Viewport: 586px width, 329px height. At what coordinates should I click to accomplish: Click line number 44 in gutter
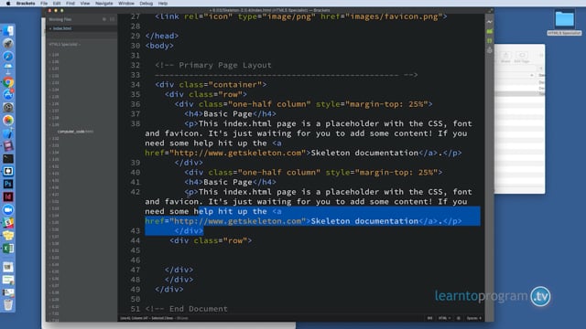[136, 240]
